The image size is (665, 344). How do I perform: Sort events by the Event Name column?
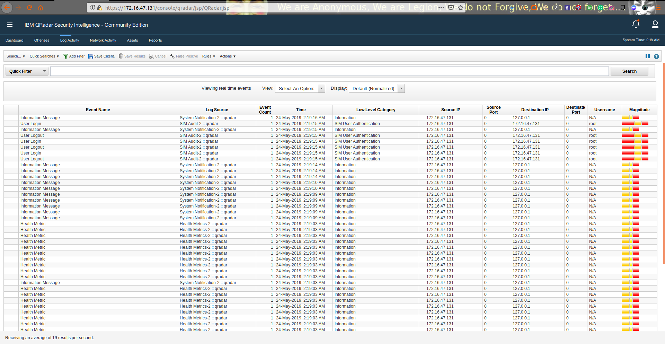[x=98, y=109]
